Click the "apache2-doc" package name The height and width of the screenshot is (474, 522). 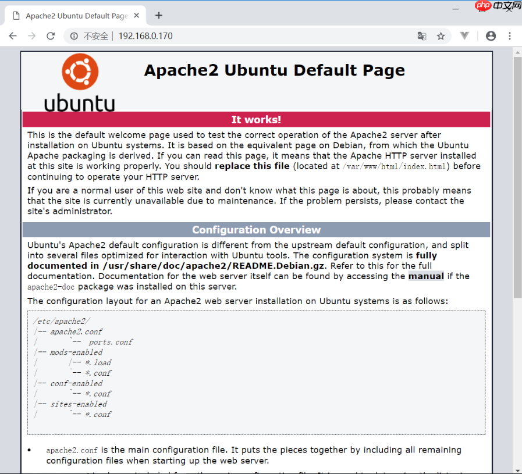pyautogui.click(x=51, y=287)
